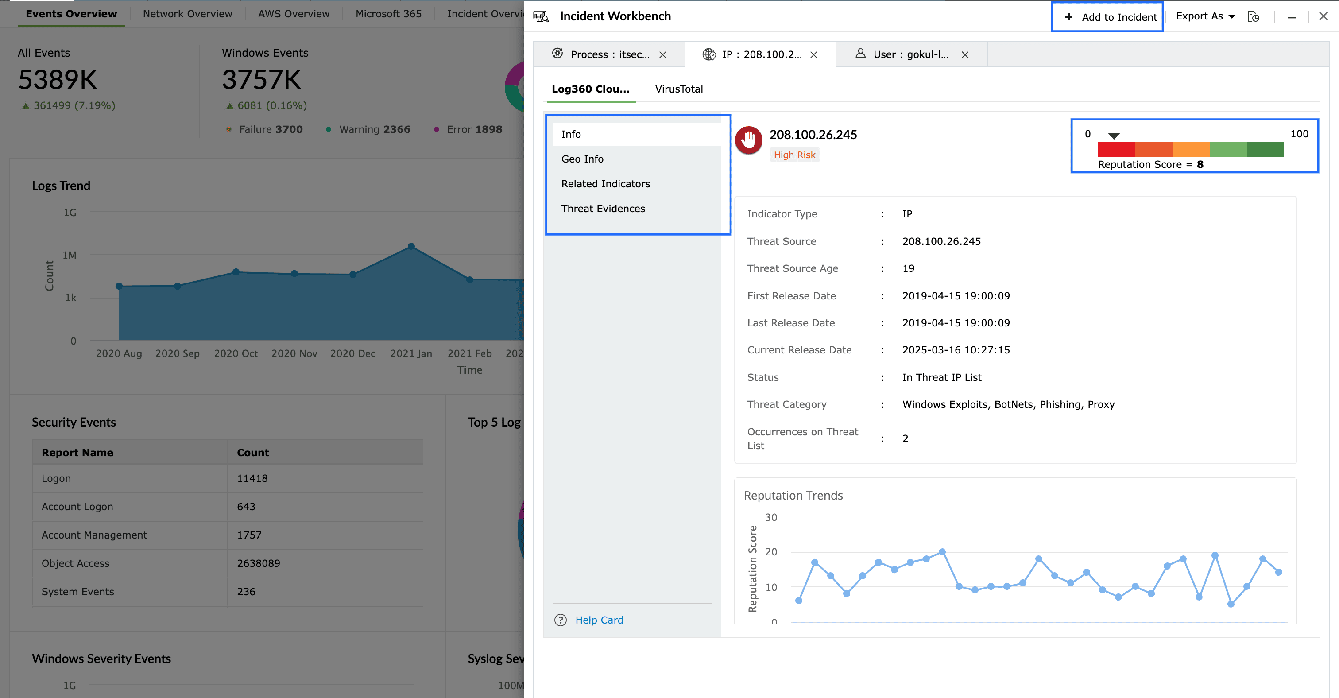
Task: Open Related Indicators section
Action: coord(606,184)
